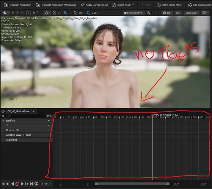Play the animation forward
The height and width of the screenshot is (189, 212).
point(22,184)
